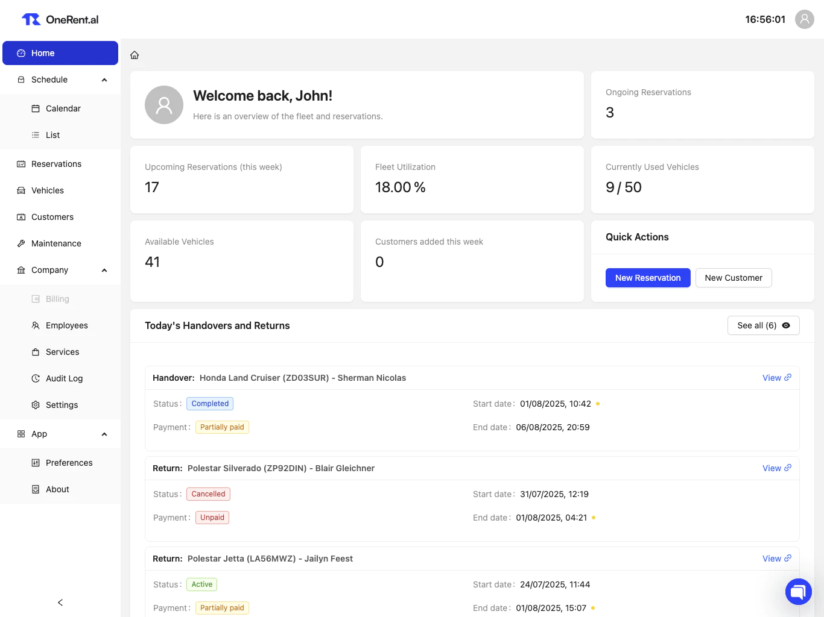Click the home breadcrumb icon

pos(135,55)
